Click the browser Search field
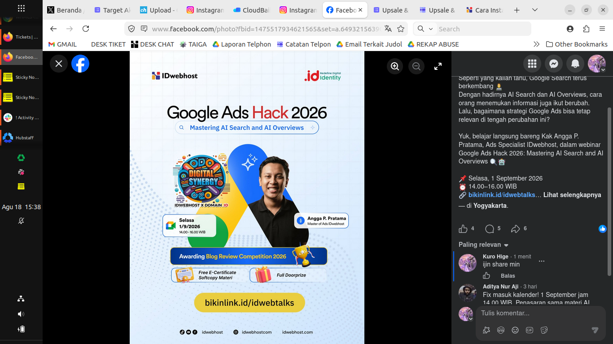 tap(483, 29)
